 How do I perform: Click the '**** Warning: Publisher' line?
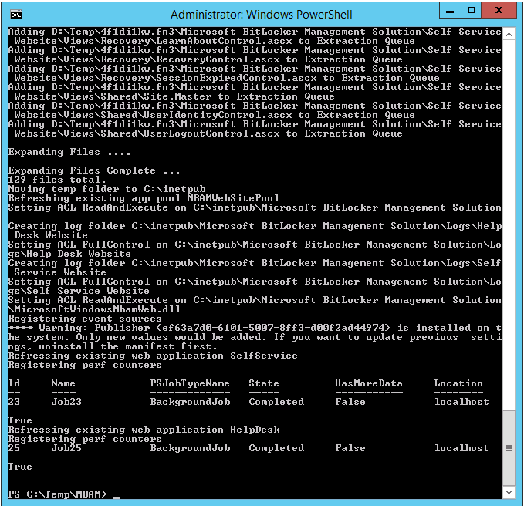pos(255,328)
